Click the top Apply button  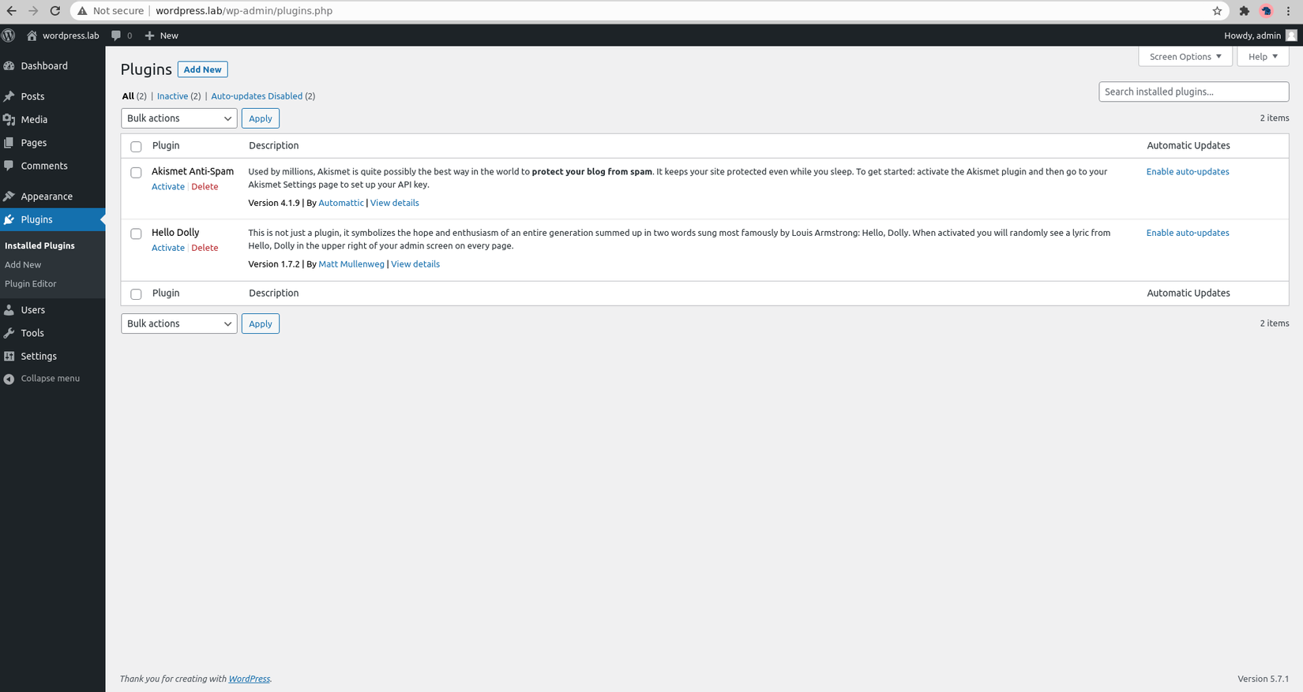[261, 118]
